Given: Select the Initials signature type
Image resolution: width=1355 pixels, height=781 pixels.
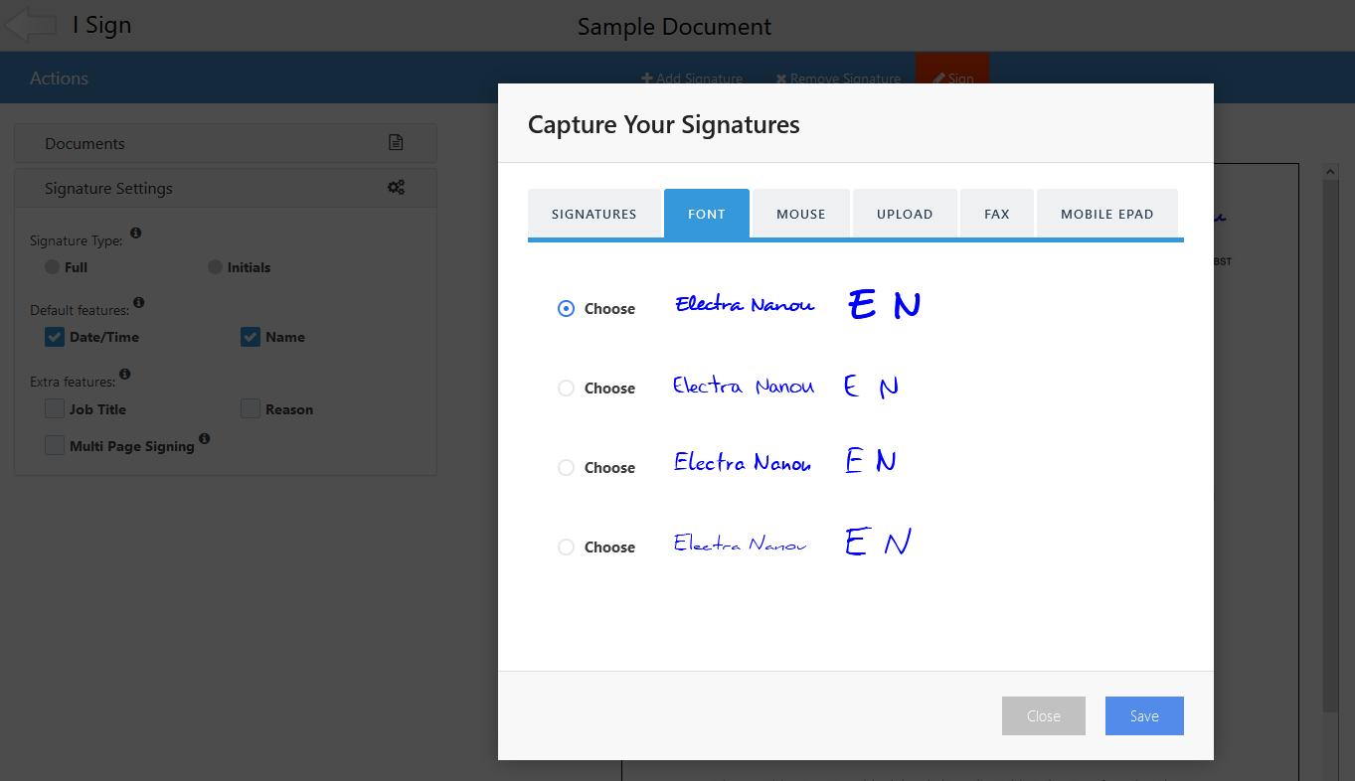Looking at the screenshot, I should (x=215, y=266).
